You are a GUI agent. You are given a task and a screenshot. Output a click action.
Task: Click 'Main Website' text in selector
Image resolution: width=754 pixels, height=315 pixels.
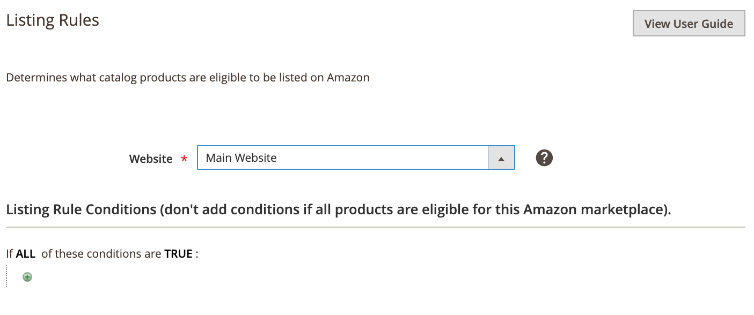[x=241, y=158]
